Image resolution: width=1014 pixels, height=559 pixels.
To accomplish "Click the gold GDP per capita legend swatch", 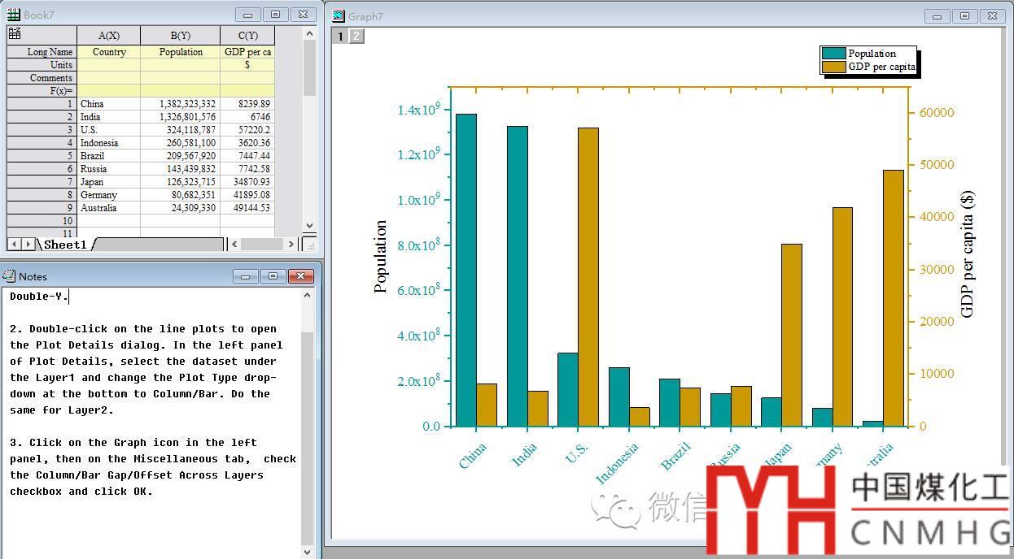I will point(833,67).
